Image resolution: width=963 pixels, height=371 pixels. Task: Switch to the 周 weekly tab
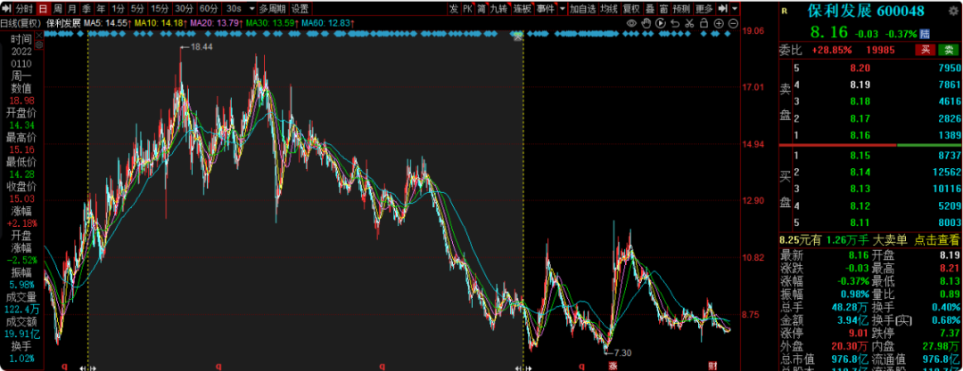tap(57, 9)
